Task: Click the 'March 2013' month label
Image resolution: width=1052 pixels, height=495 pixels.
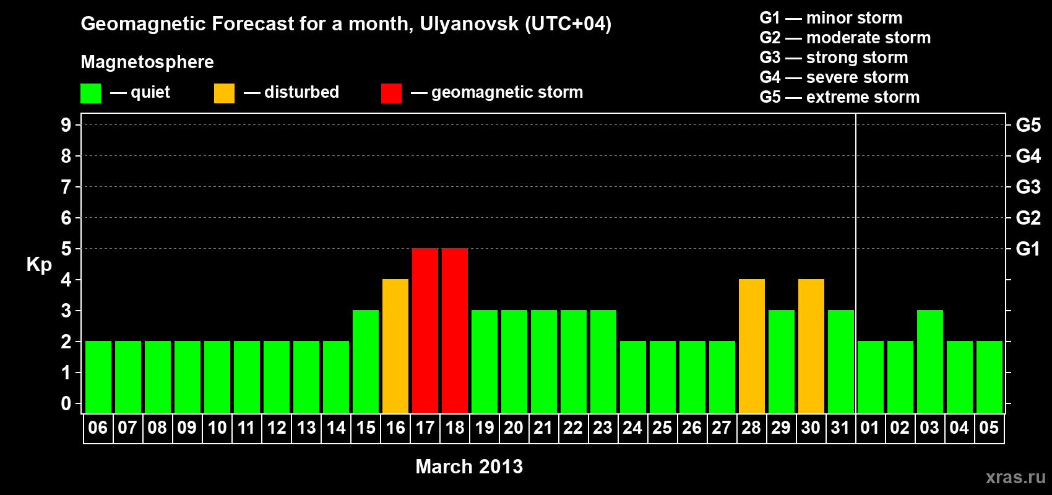Action: point(469,467)
